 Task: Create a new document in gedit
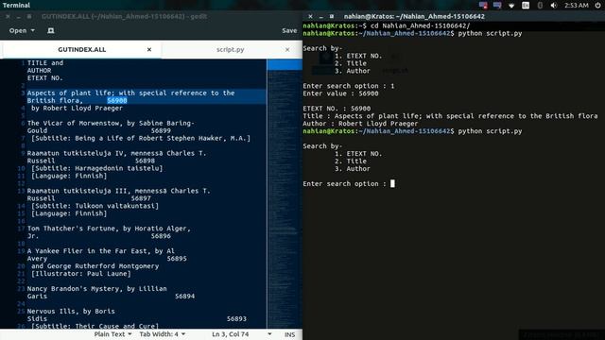50,30
